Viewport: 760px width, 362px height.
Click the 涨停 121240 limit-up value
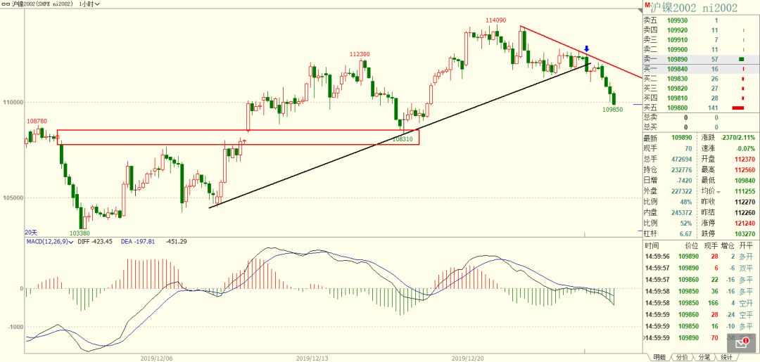pyautogui.click(x=745, y=222)
